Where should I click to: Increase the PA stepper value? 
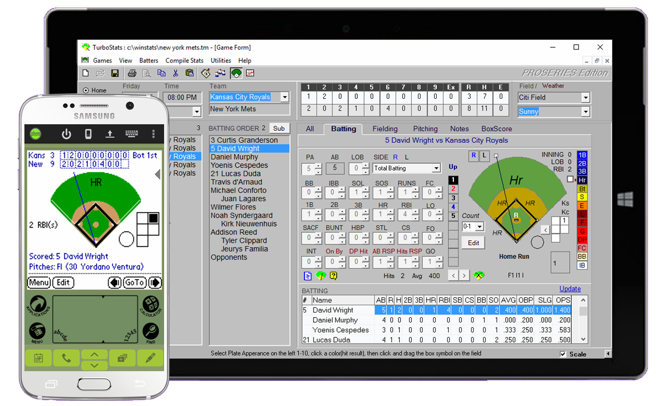(x=318, y=166)
